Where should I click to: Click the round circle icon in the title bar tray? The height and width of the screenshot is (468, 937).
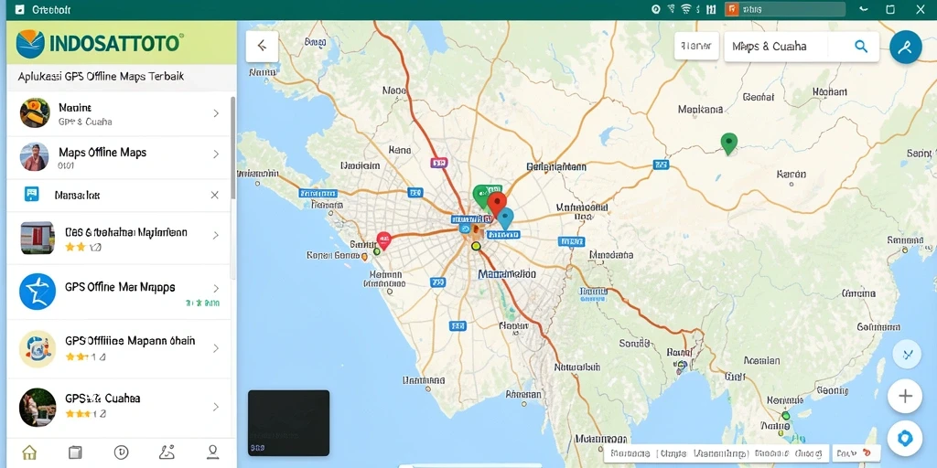[655, 9]
